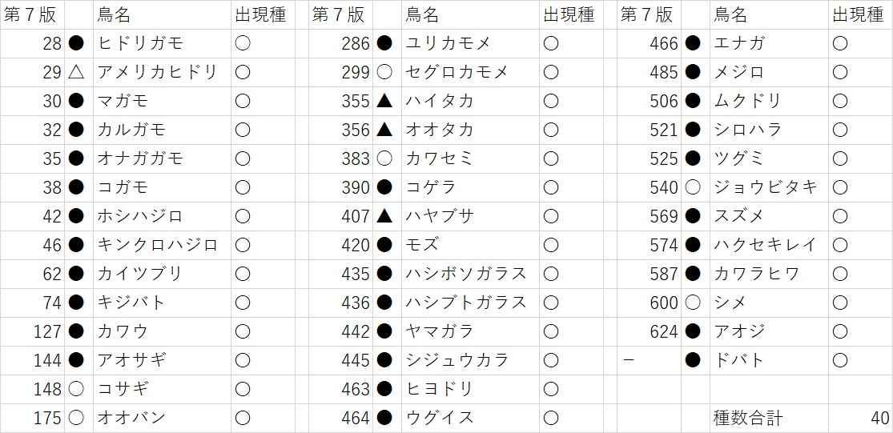This screenshot has width=893, height=433.
Task: Select the dash cell in the ドバト row
Action: pyautogui.click(x=629, y=360)
